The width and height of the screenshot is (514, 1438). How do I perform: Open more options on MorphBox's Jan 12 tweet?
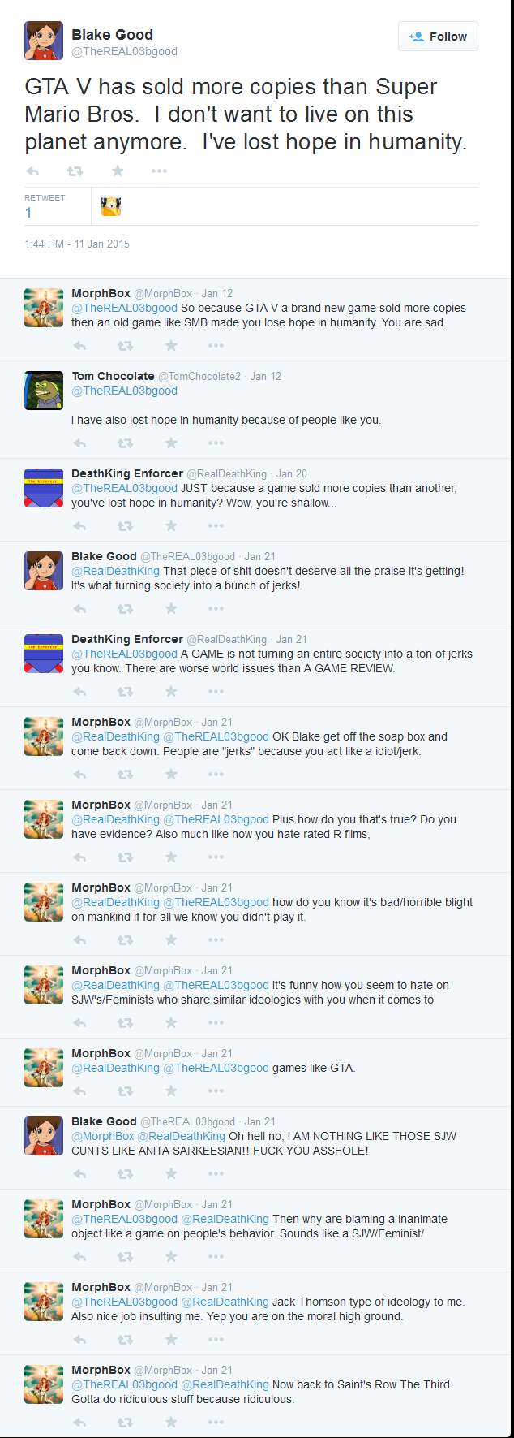point(216,346)
